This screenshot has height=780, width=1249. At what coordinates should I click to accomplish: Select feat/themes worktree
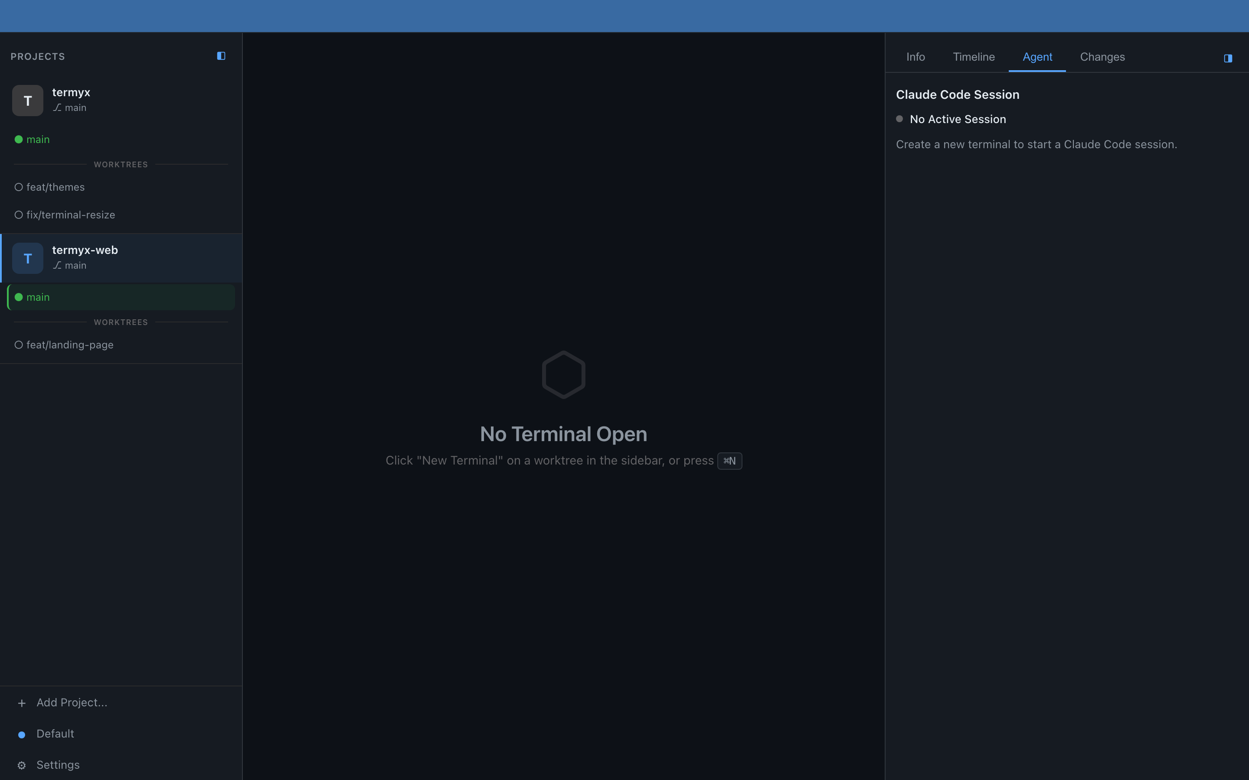click(x=56, y=187)
